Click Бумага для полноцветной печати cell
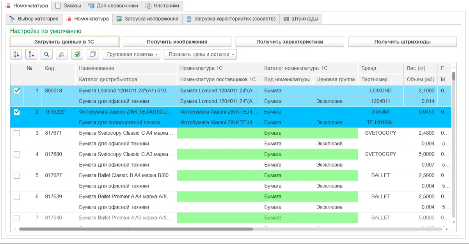This screenshot has width=469, height=244. click(x=126, y=122)
